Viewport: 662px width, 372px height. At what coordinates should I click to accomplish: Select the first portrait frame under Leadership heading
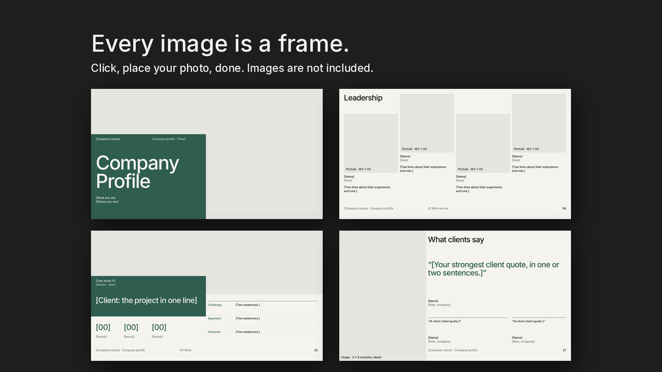371,143
